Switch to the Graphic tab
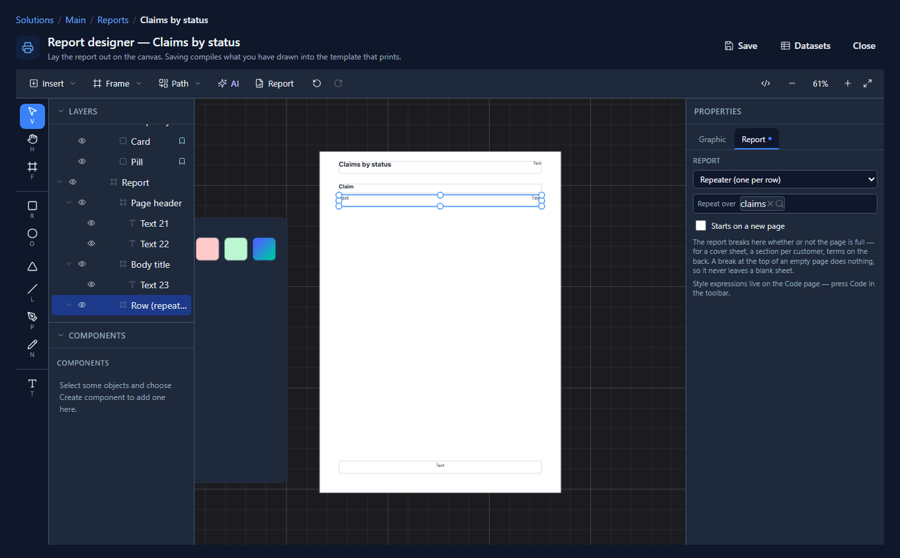900x558 pixels. click(712, 139)
